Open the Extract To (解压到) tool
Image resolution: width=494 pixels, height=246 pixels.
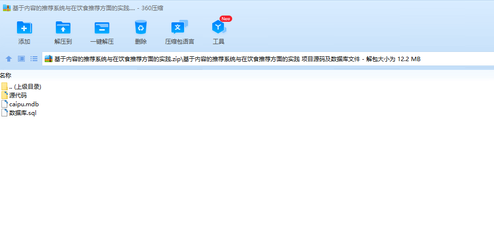[x=63, y=28]
